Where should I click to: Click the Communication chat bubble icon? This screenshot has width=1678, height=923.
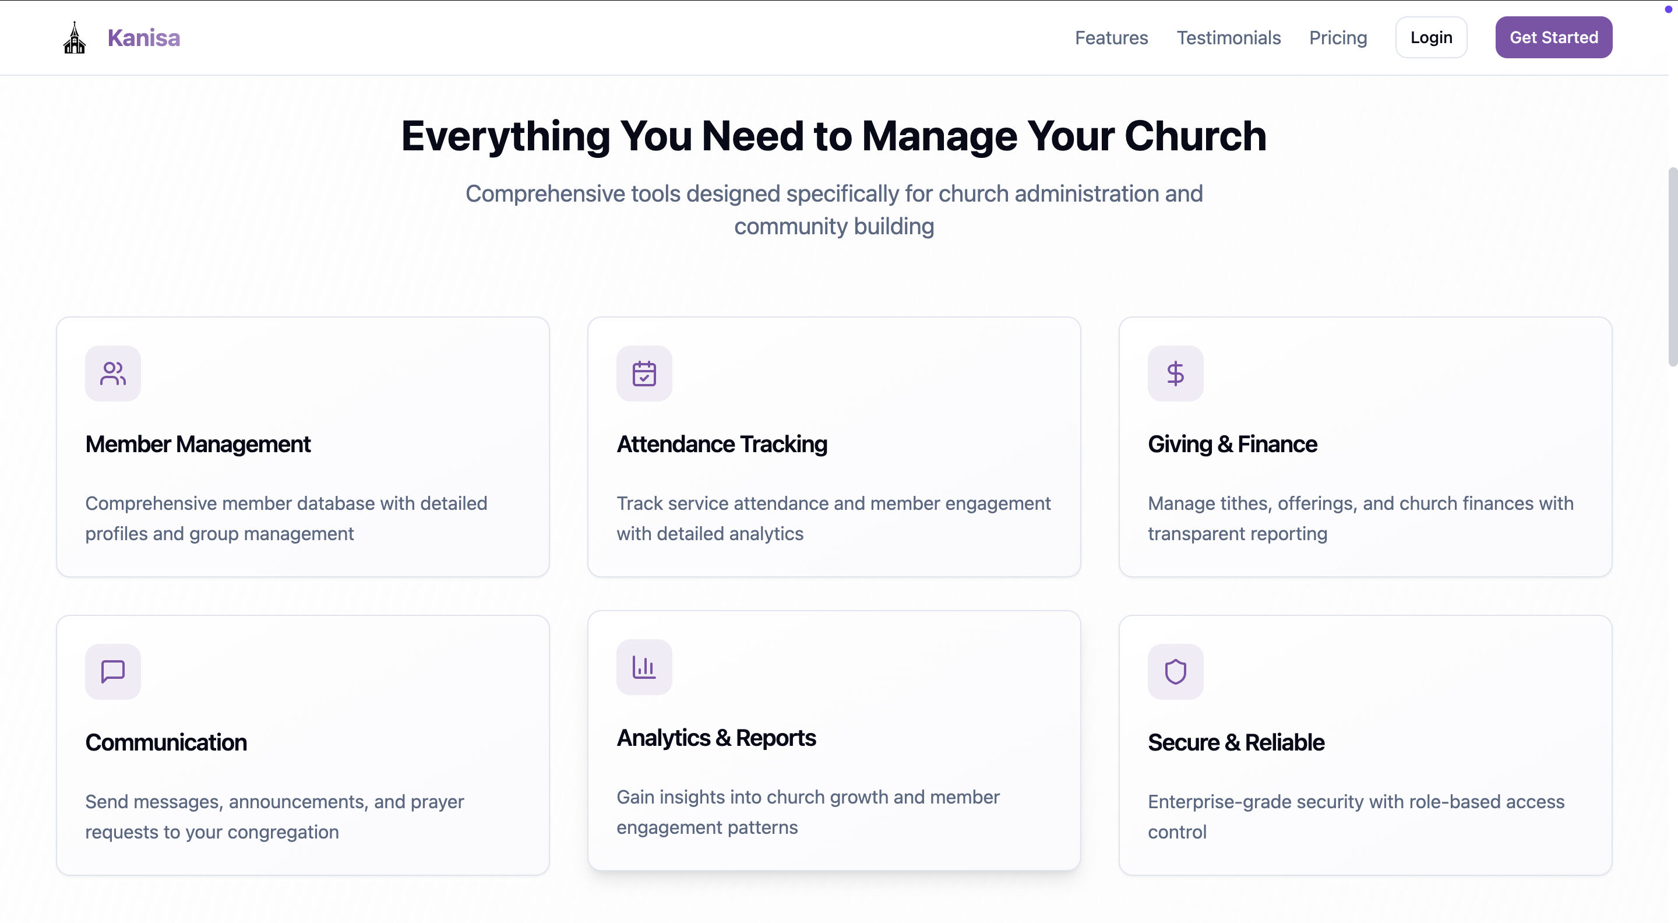[x=112, y=671]
